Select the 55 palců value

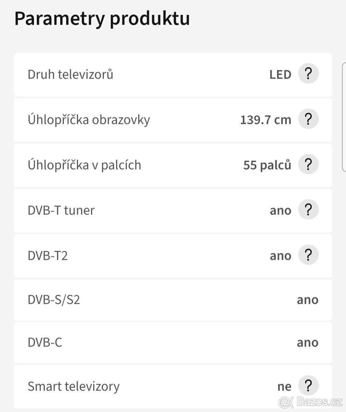point(267,165)
